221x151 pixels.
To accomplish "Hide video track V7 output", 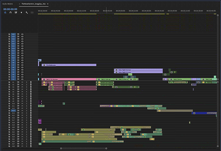I will click(22, 65).
